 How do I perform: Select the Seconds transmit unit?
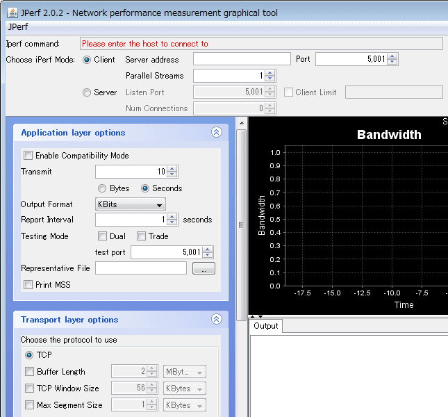145,188
